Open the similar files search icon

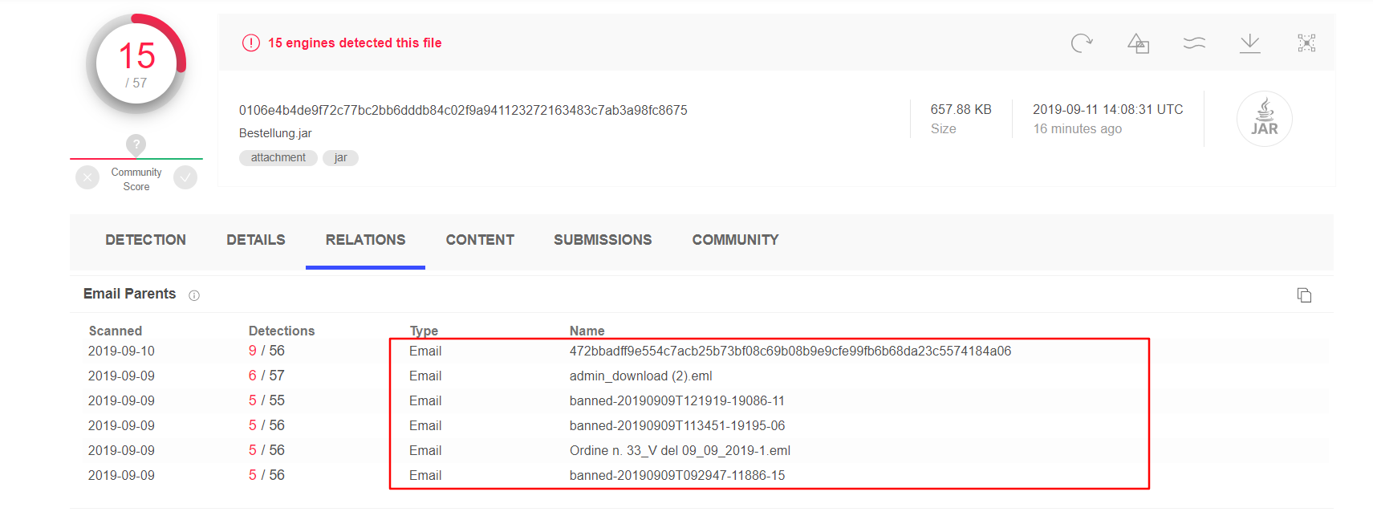tap(1138, 43)
